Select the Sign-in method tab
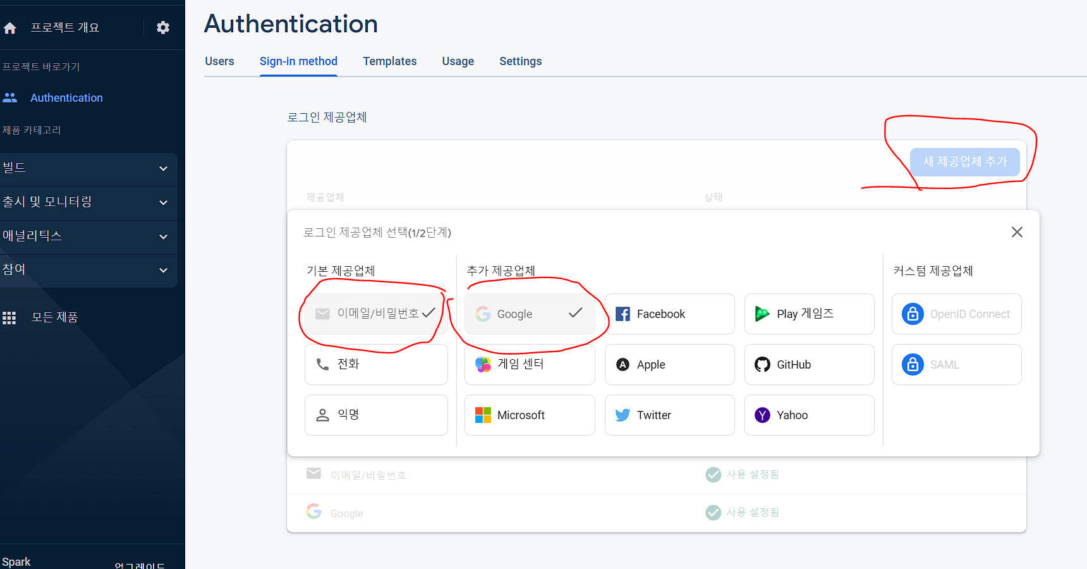Image resolution: width=1087 pixels, height=569 pixels. [298, 61]
